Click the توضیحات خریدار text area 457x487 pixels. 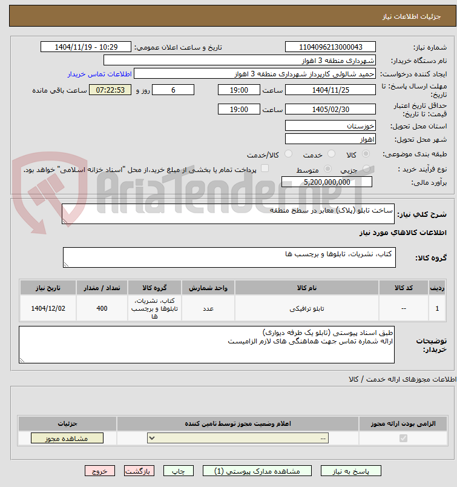pyautogui.click(x=207, y=345)
